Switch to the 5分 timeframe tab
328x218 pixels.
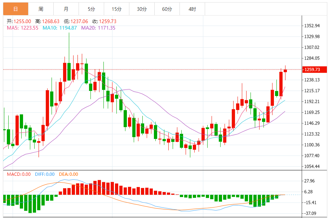(x=92, y=9)
